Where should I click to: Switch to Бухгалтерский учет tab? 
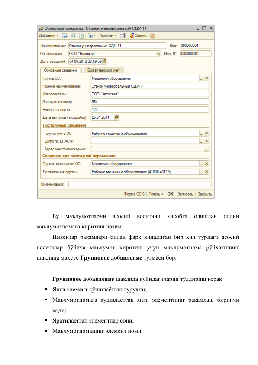click(x=103, y=70)
